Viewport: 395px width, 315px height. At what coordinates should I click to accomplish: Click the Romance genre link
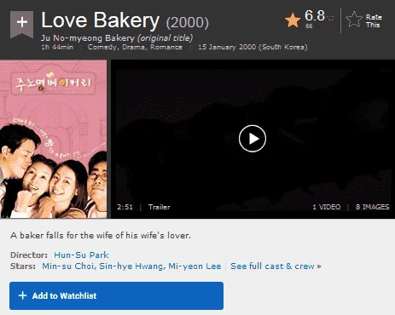(166, 47)
